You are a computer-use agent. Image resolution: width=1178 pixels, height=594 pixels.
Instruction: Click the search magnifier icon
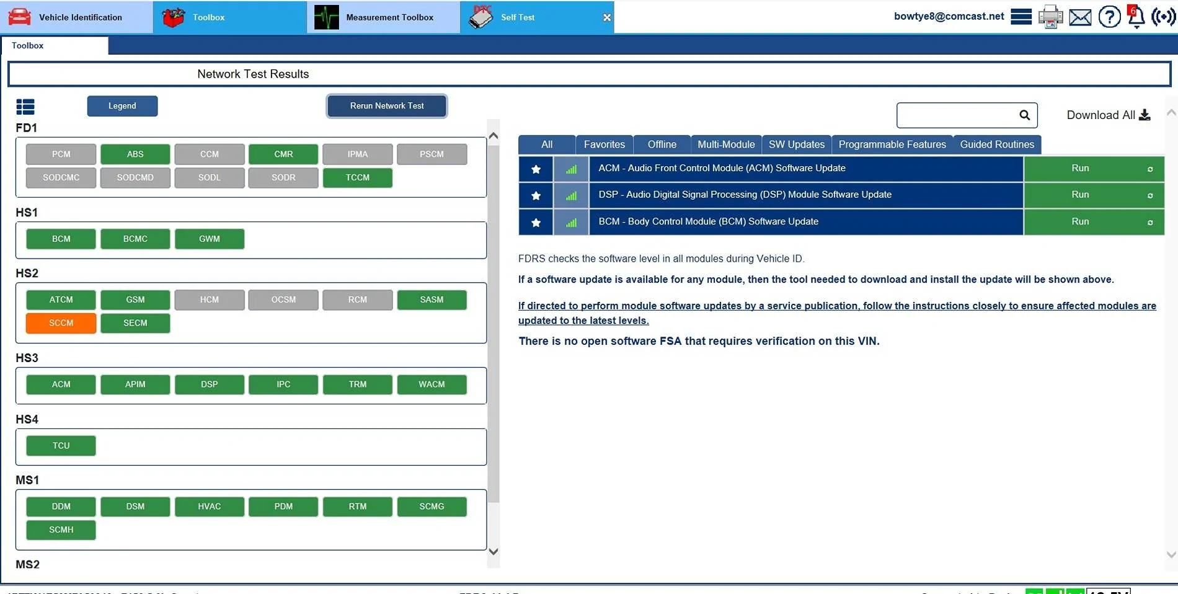pyautogui.click(x=1024, y=115)
